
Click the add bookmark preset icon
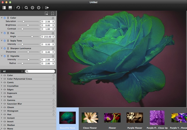46,13
